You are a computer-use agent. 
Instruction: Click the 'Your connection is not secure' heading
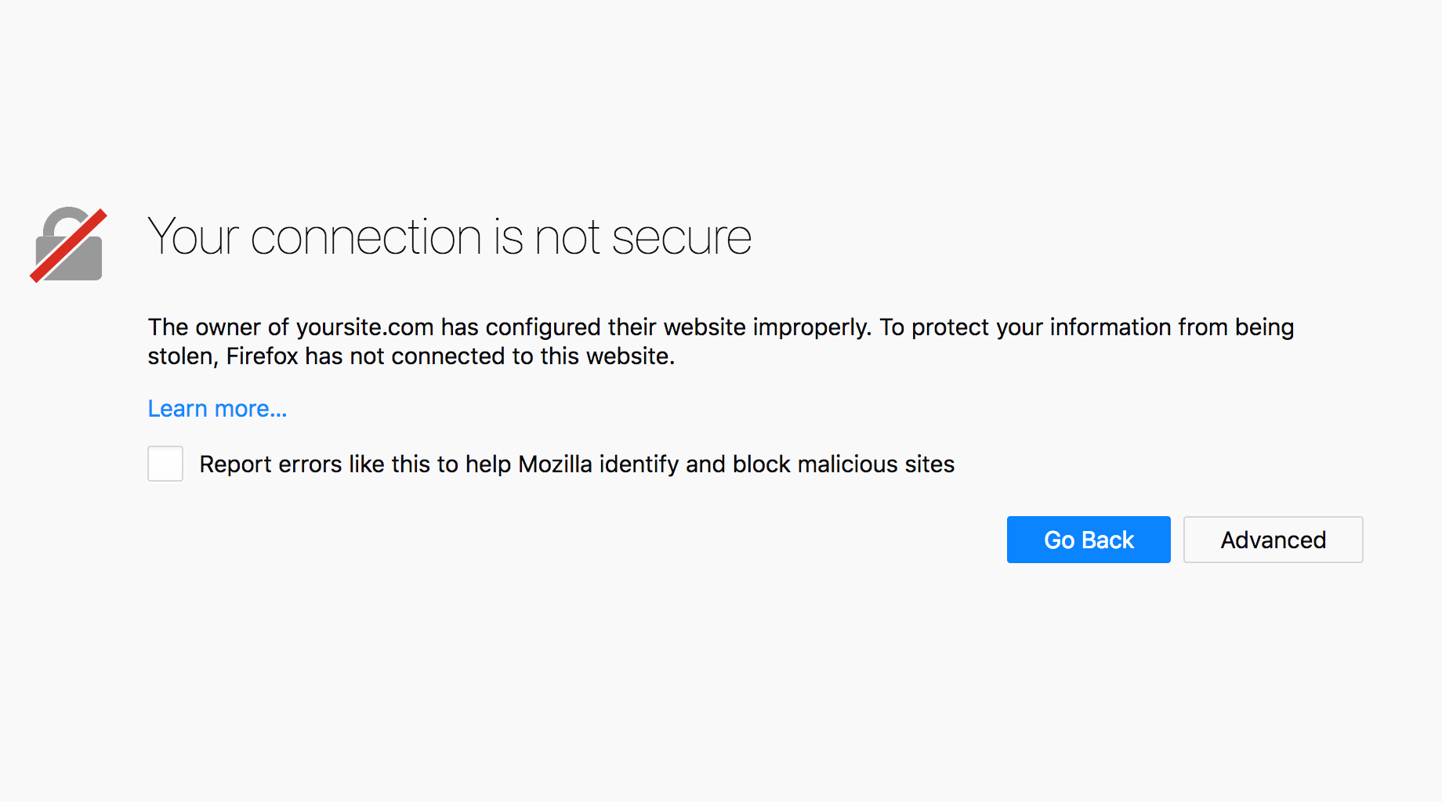coord(449,237)
